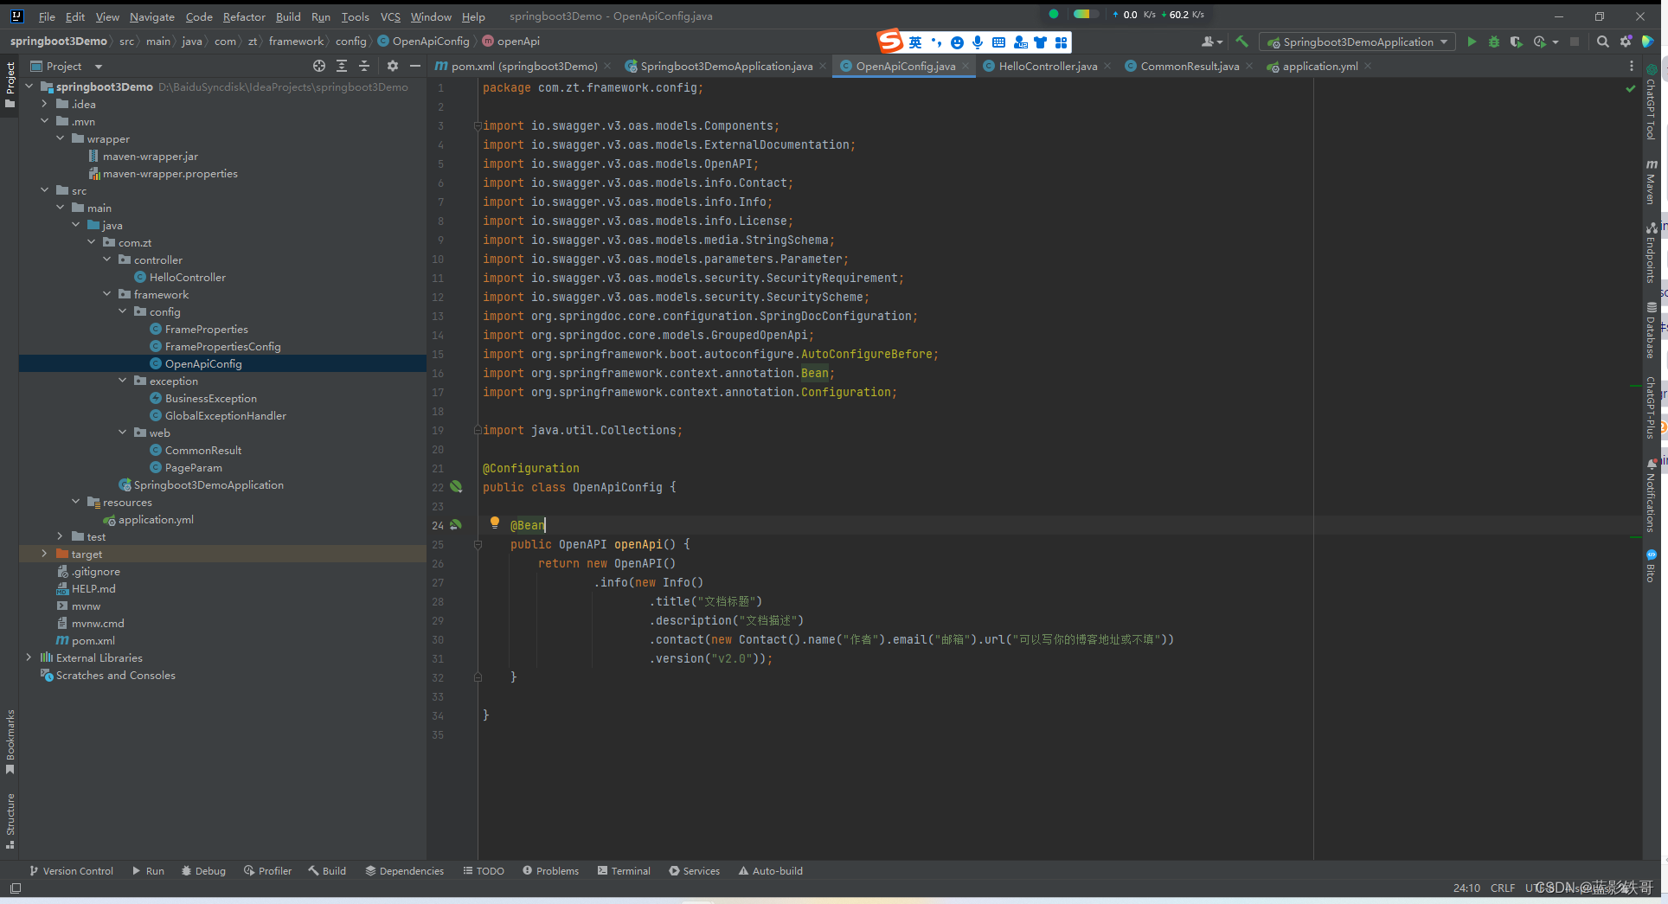1668x904 pixels.
Task: Open the Refactor menu
Action: click(244, 16)
